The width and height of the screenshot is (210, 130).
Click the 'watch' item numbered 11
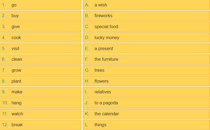[x=41, y=114]
